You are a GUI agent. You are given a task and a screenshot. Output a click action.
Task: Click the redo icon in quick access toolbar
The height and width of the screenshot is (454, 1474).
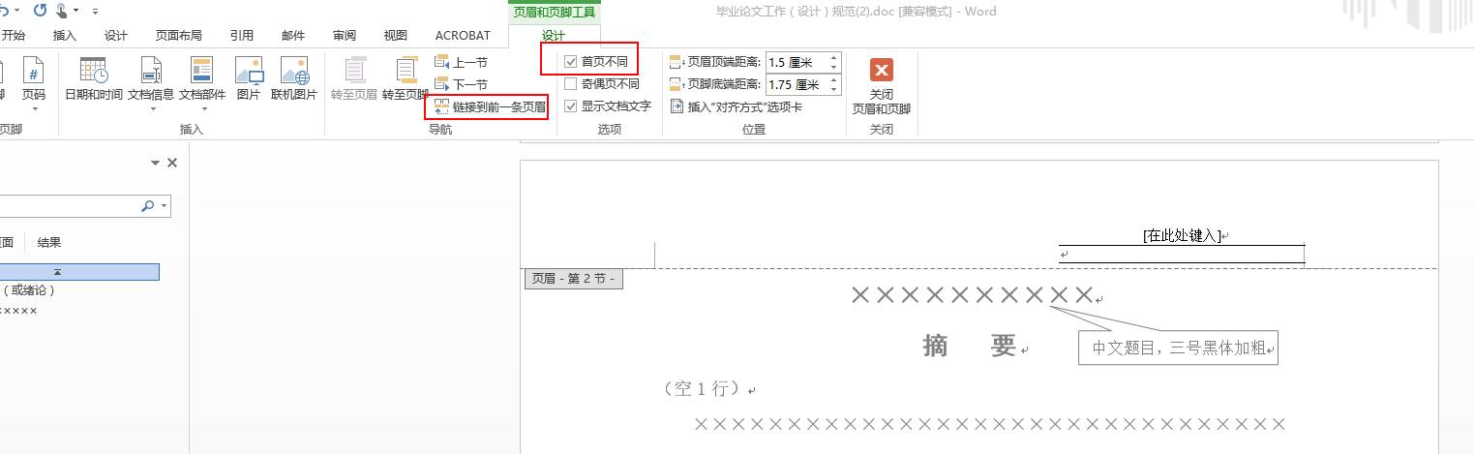40,11
